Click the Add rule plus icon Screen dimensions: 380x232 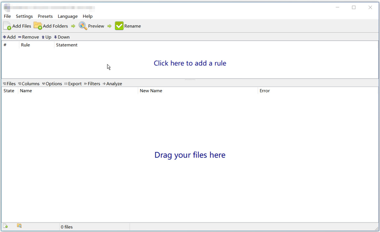pyautogui.click(x=5, y=37)
